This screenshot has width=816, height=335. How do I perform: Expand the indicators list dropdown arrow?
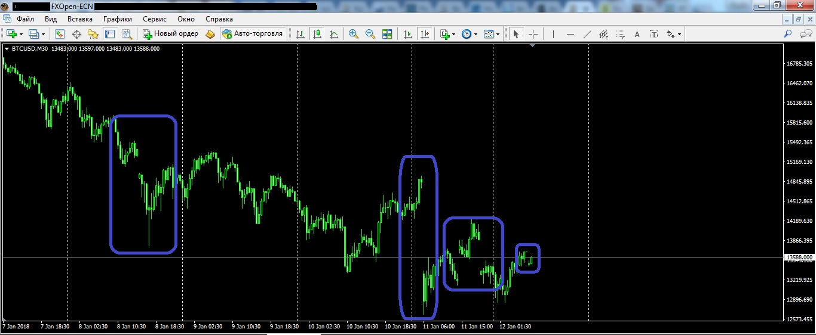(454, 35)
